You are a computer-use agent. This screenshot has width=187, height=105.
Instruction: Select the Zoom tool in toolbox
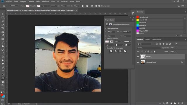3,85
